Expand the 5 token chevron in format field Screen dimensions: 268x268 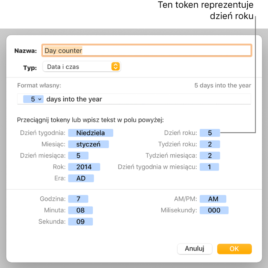pos(40,99)
